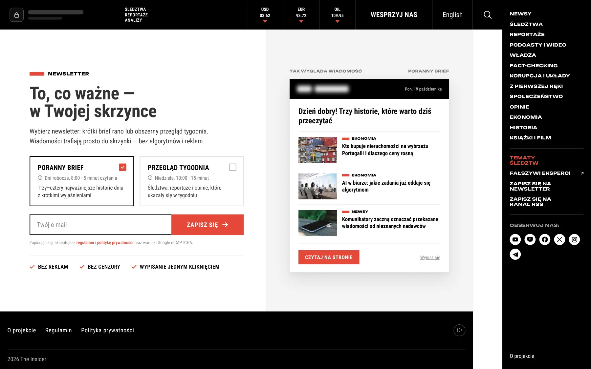The image size is (591, 369).
Task: Click the Wypisz się unsubscribe link
Action: point(430,257)
